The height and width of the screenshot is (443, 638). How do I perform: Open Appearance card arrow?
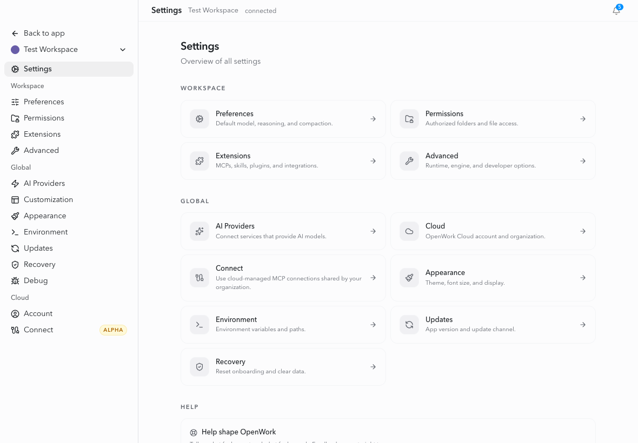tap(583, 278)
